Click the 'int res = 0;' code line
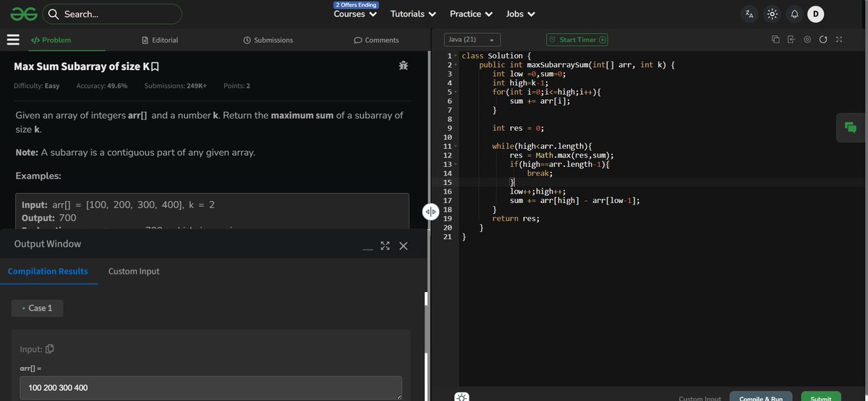The height and width of the screenshot is (401, 868). coord(518,128)
